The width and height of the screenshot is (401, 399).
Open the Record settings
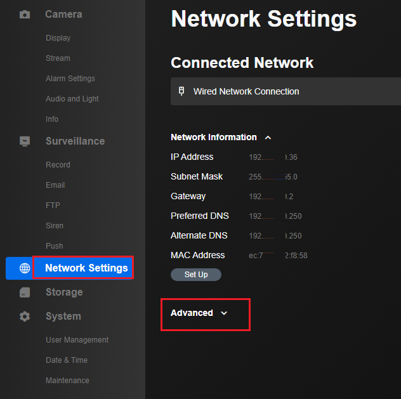[58, 165]
